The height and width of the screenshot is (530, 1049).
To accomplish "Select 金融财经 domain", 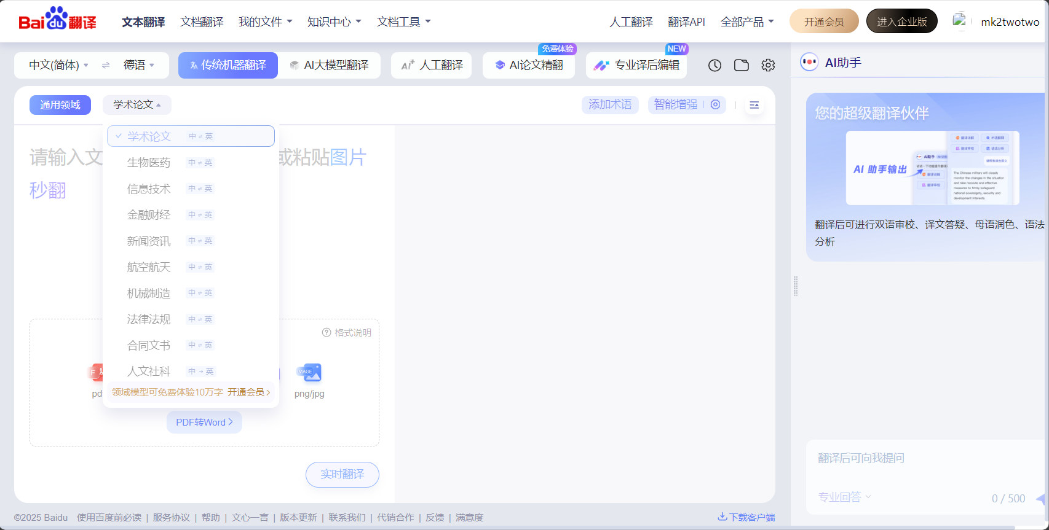I will coord(191,215).
